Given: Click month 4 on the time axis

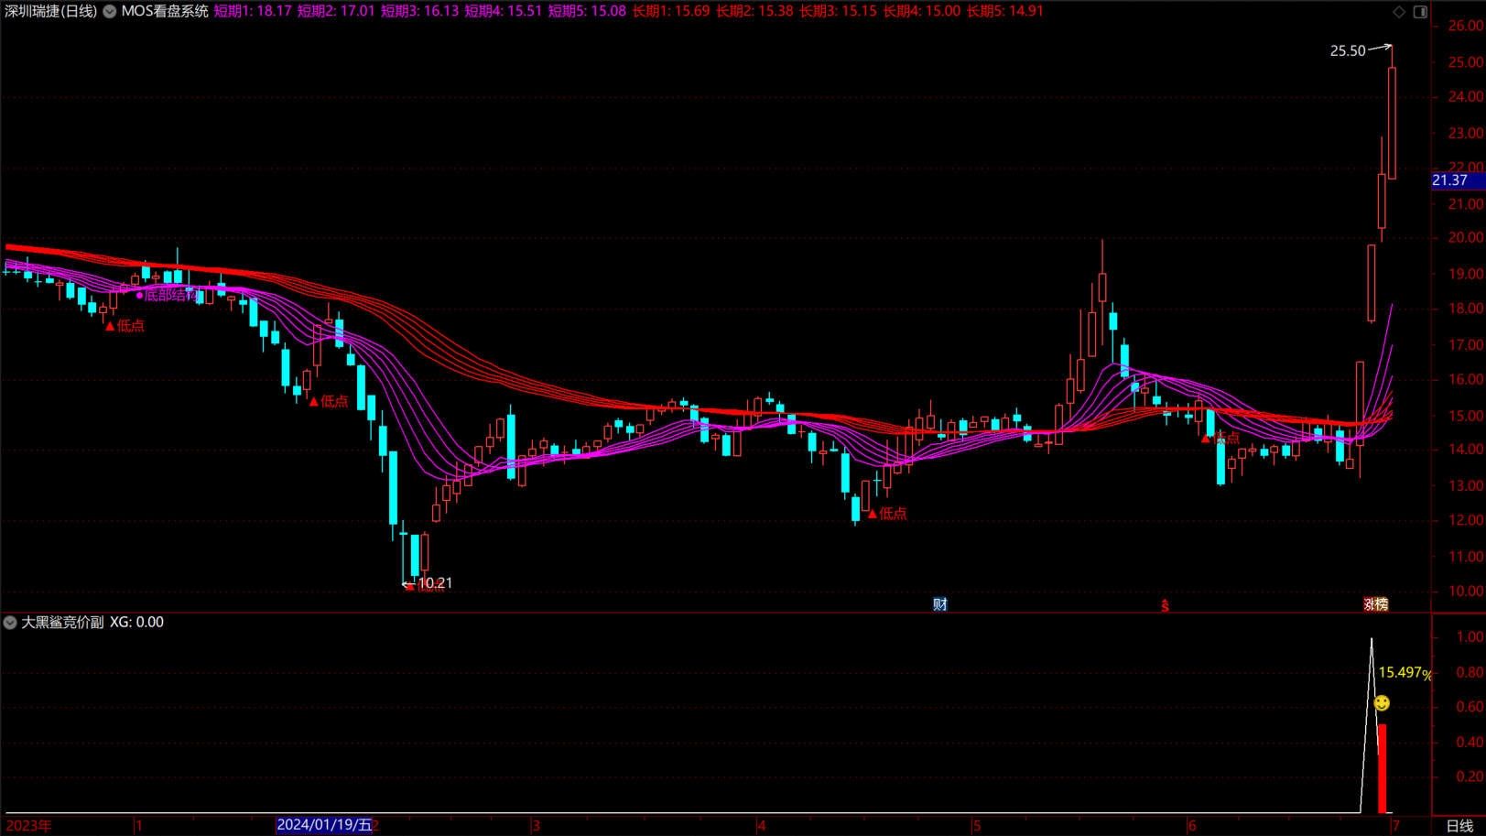Looking at the screenshot, I should [762, 826].
